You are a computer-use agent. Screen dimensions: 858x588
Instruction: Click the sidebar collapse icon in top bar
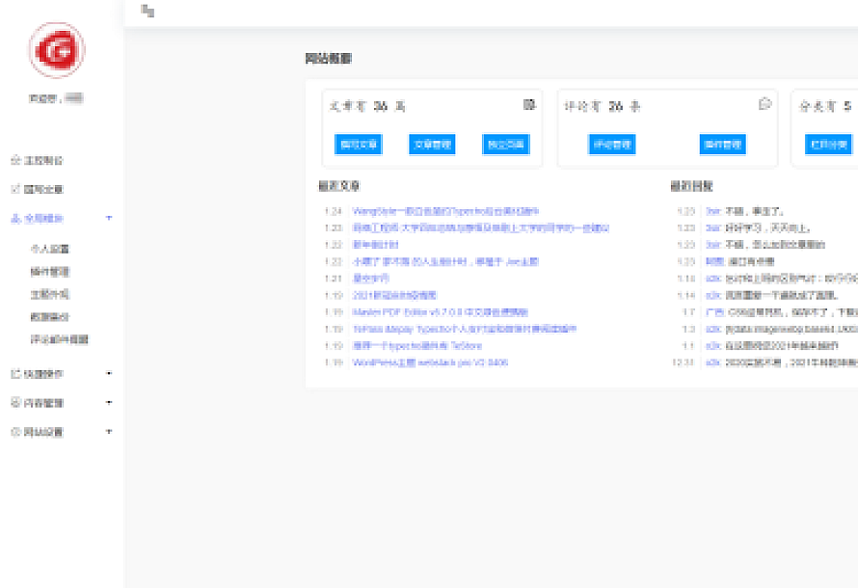pyautogui.click(x=147, y=11)
